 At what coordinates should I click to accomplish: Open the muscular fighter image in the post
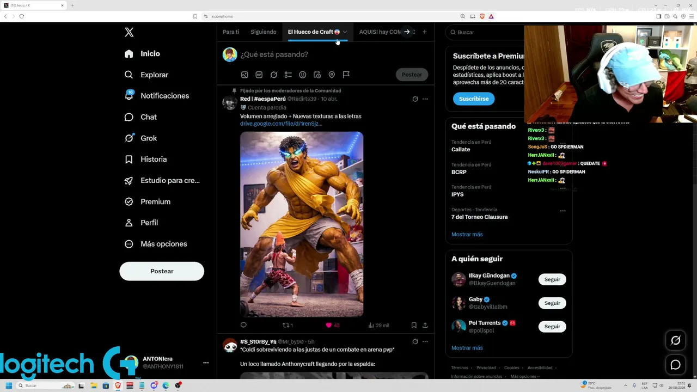302,224
